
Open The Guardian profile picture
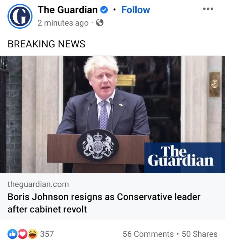point(20,16)
